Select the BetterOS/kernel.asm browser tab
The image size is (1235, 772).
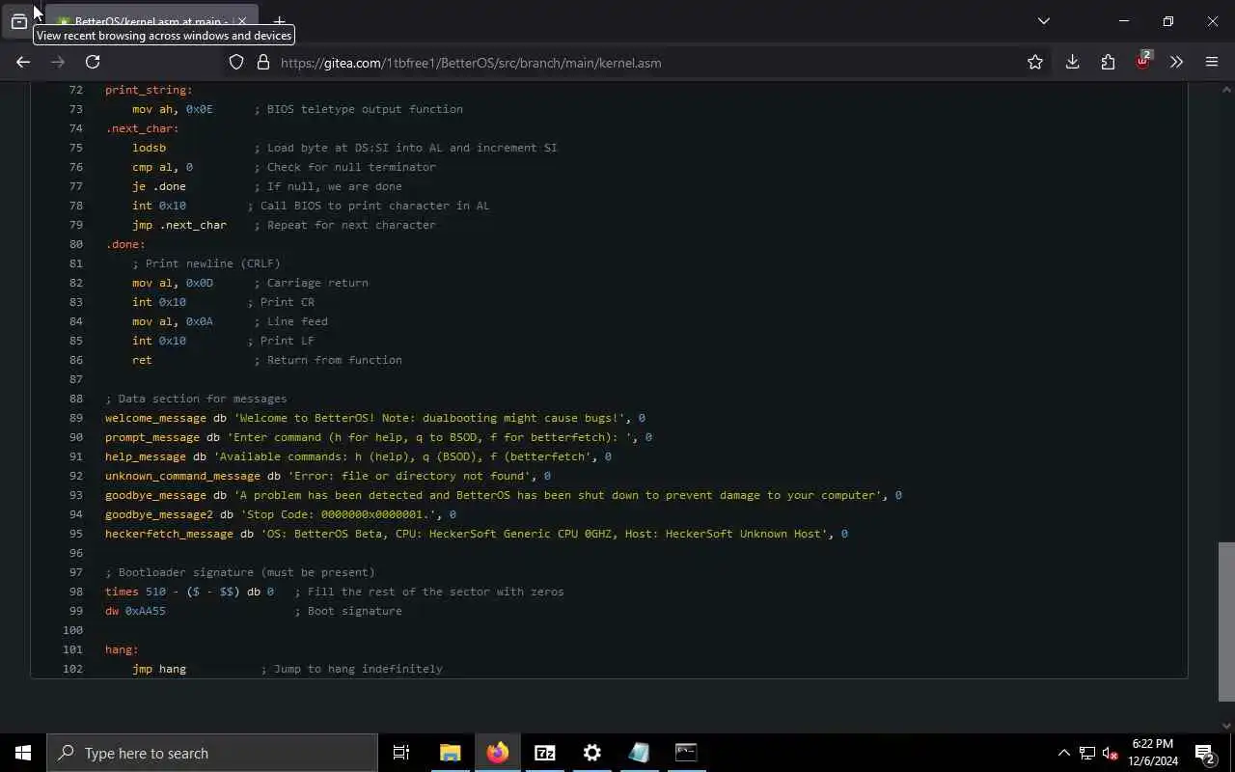(151, 21)
